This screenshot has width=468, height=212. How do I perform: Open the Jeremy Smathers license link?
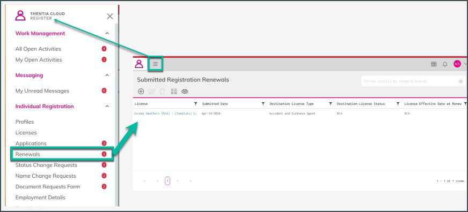(x=165, y=113)
